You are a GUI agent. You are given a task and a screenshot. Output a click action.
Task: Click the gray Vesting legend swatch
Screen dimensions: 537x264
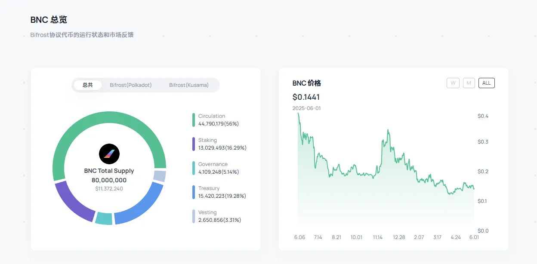pyautogui.click(x=194, y=216)
